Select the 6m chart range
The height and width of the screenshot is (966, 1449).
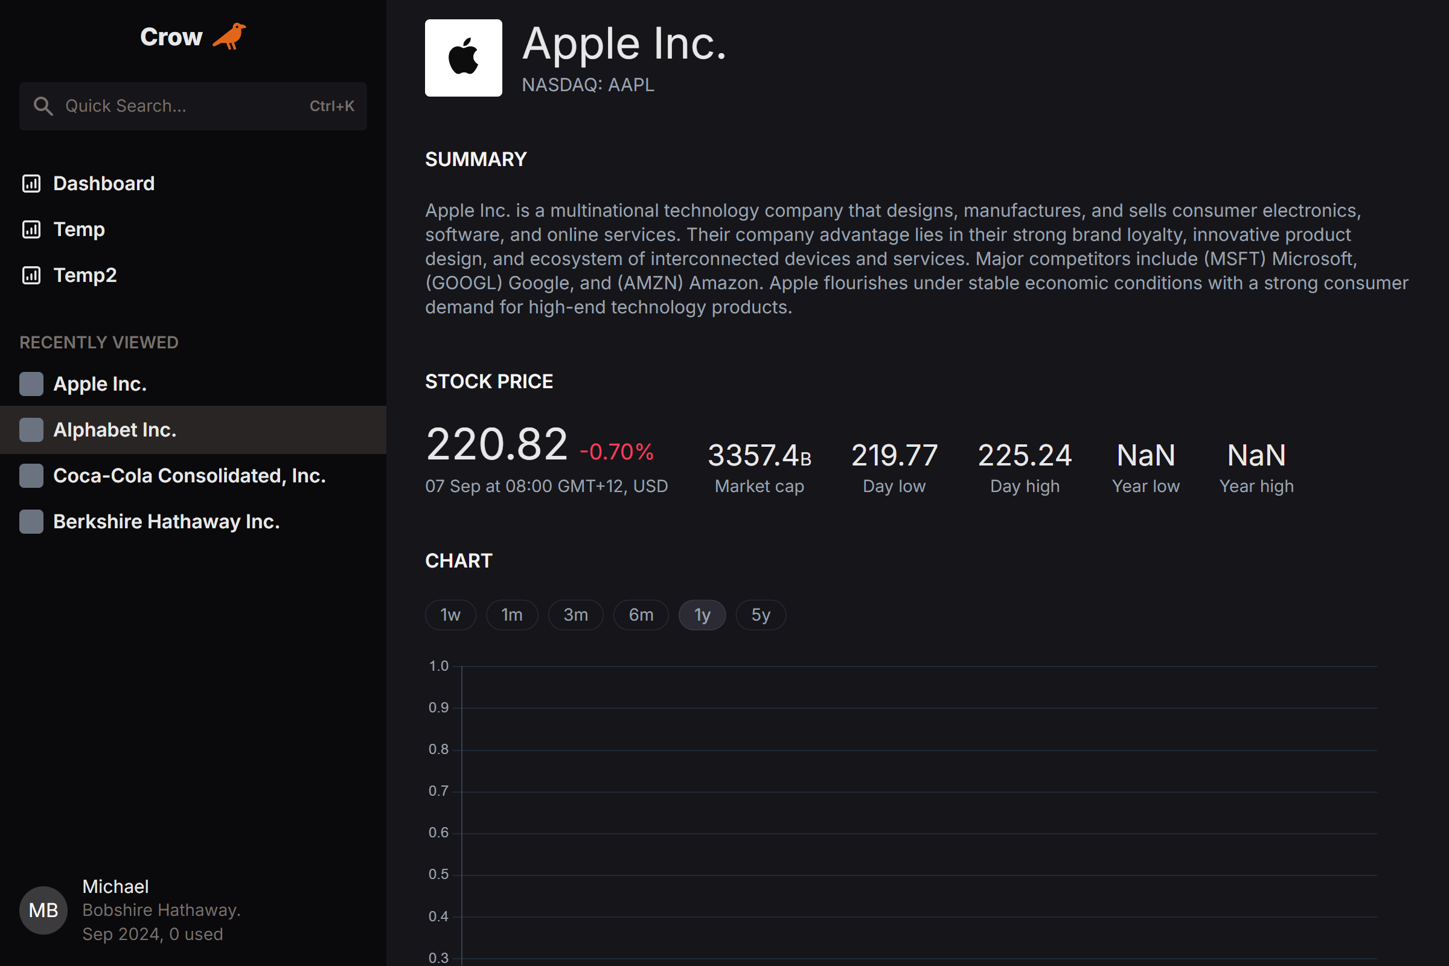point(641,615)
